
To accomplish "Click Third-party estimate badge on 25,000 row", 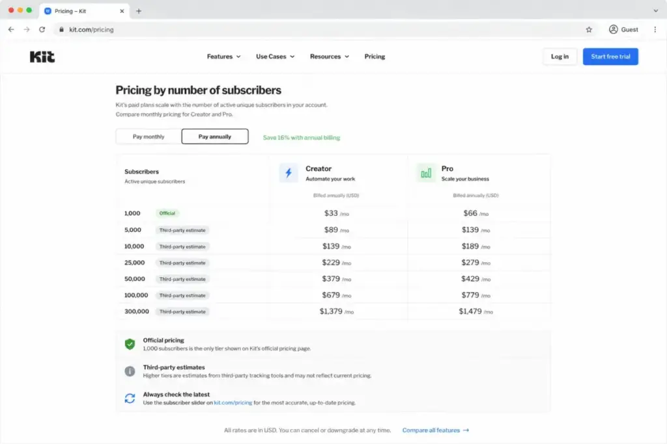I will pyautogui.click(x=182, y=263).
